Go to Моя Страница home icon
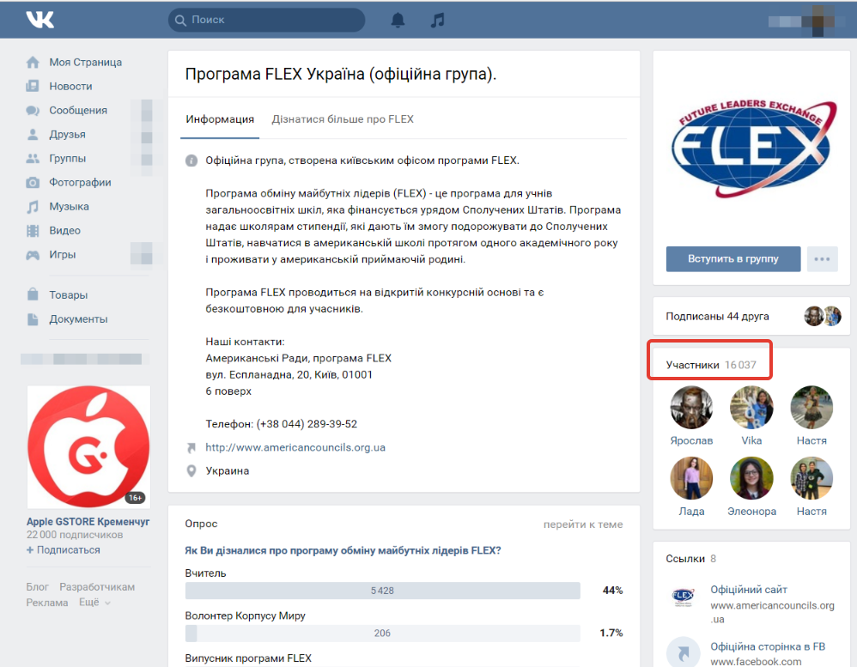The image size is (857, 667). 33,63
